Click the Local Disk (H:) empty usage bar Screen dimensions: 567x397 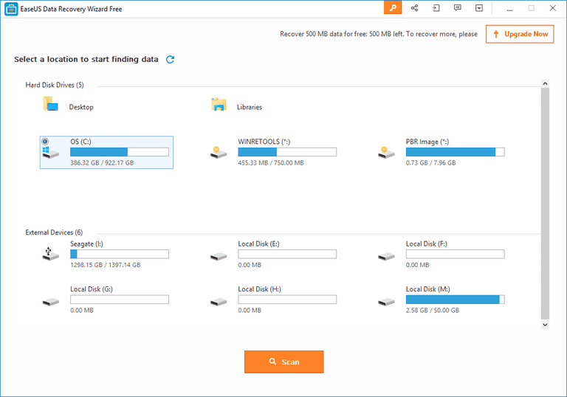pos(287,300)
